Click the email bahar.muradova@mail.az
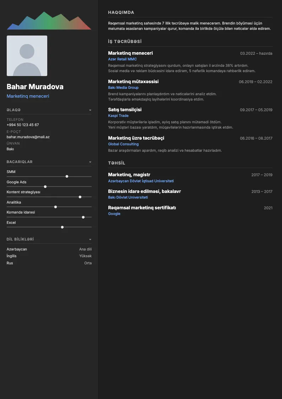Image resolution: width=282 pixels, height=399 pixels. (x=28, y=137)
